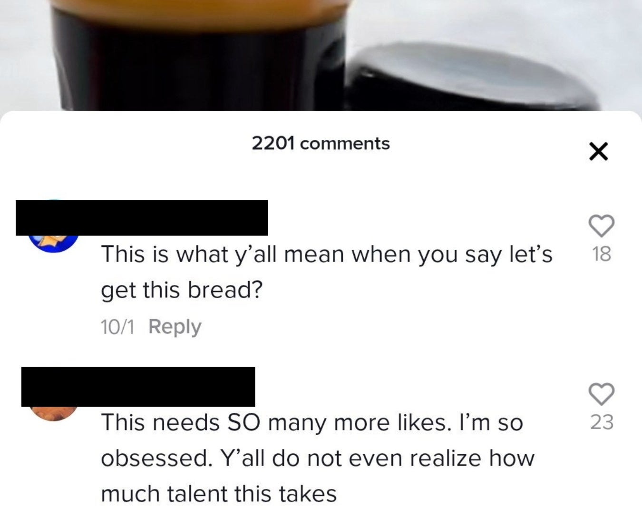Close the comments panel with the X

[598, 152]
